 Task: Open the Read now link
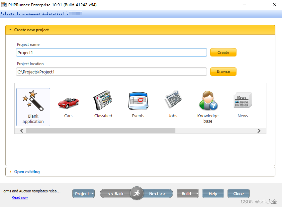point(20,197)
